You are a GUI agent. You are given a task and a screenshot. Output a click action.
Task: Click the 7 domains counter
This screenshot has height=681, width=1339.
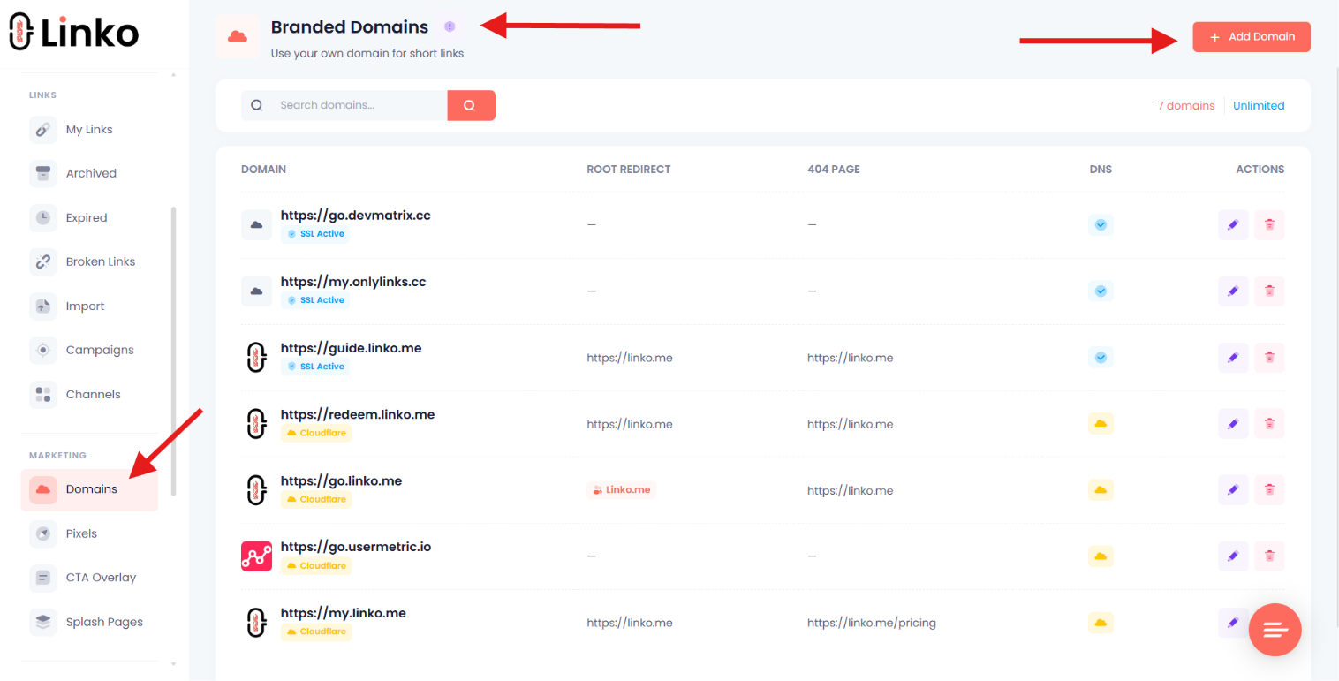[x=1186, y=105]
